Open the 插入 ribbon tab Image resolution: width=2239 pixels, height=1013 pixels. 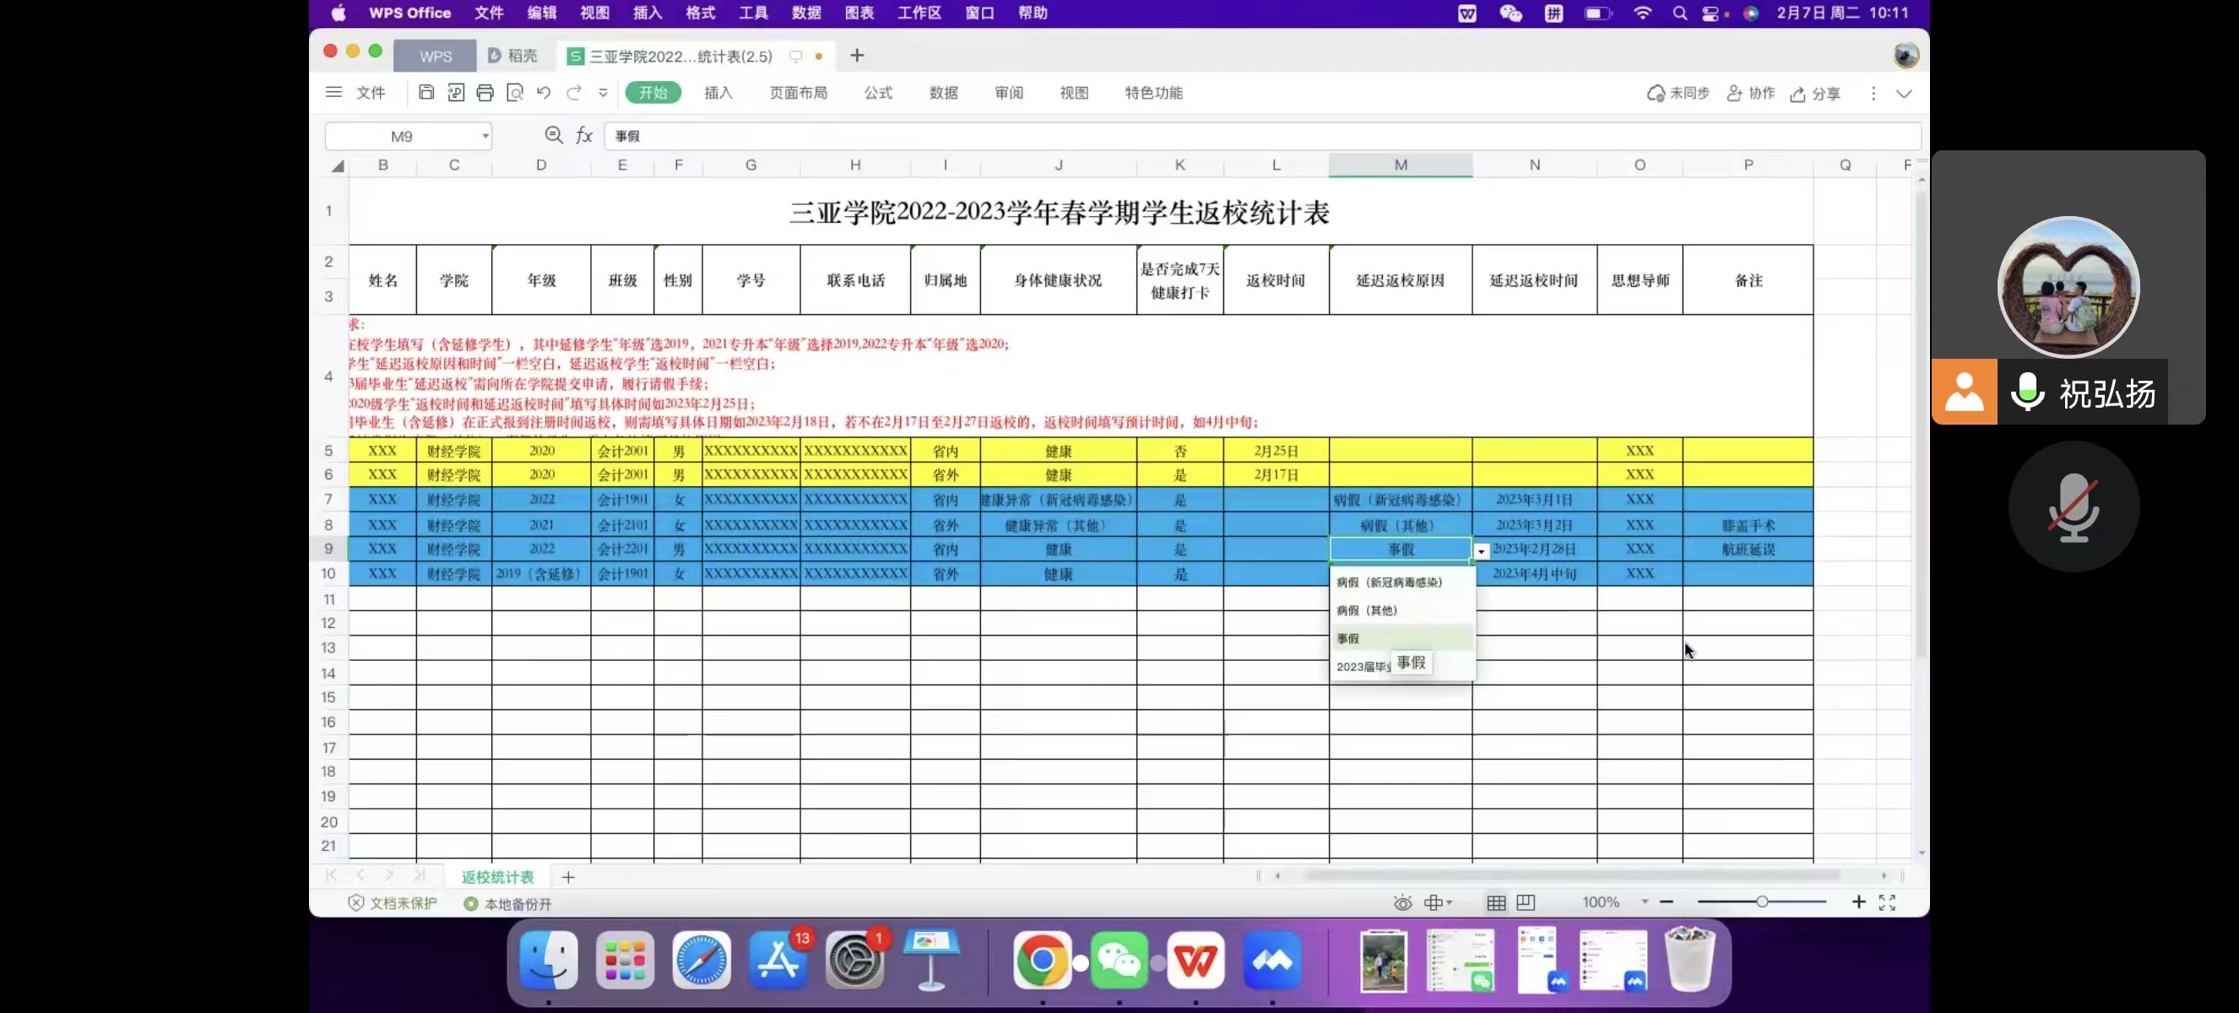(x=718, y=93)
